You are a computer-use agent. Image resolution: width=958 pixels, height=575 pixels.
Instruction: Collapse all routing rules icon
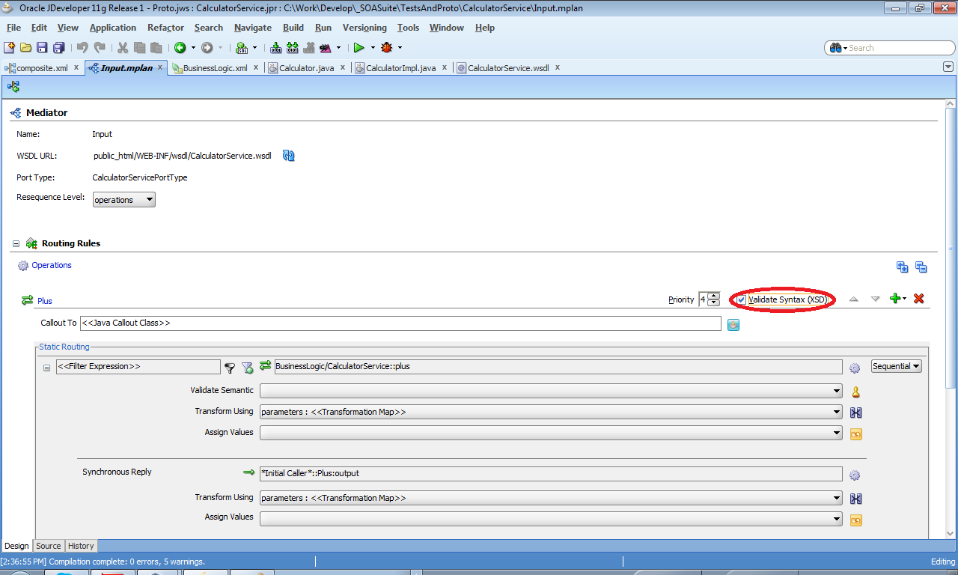921,267
